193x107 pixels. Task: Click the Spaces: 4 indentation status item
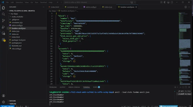coord(136,106)
